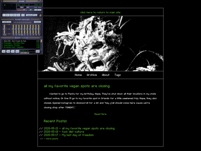
Task: Open the playlist ADD menu button
Action: point(4,51)
